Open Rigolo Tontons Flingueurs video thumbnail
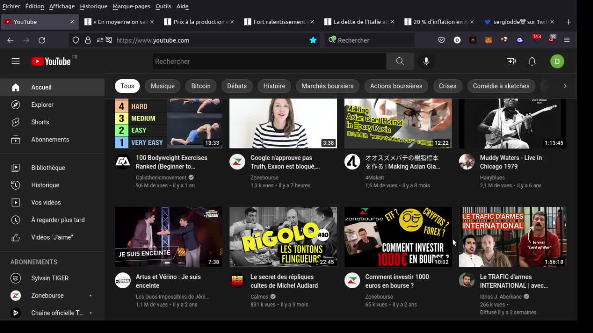The height and width of the screenshot is (333, 593). coord(283,237)
